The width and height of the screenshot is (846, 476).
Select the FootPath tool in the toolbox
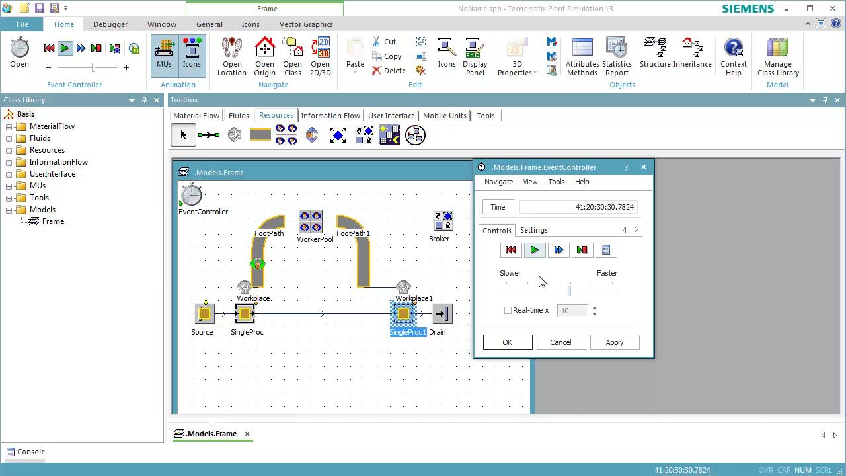coord(260,134)
